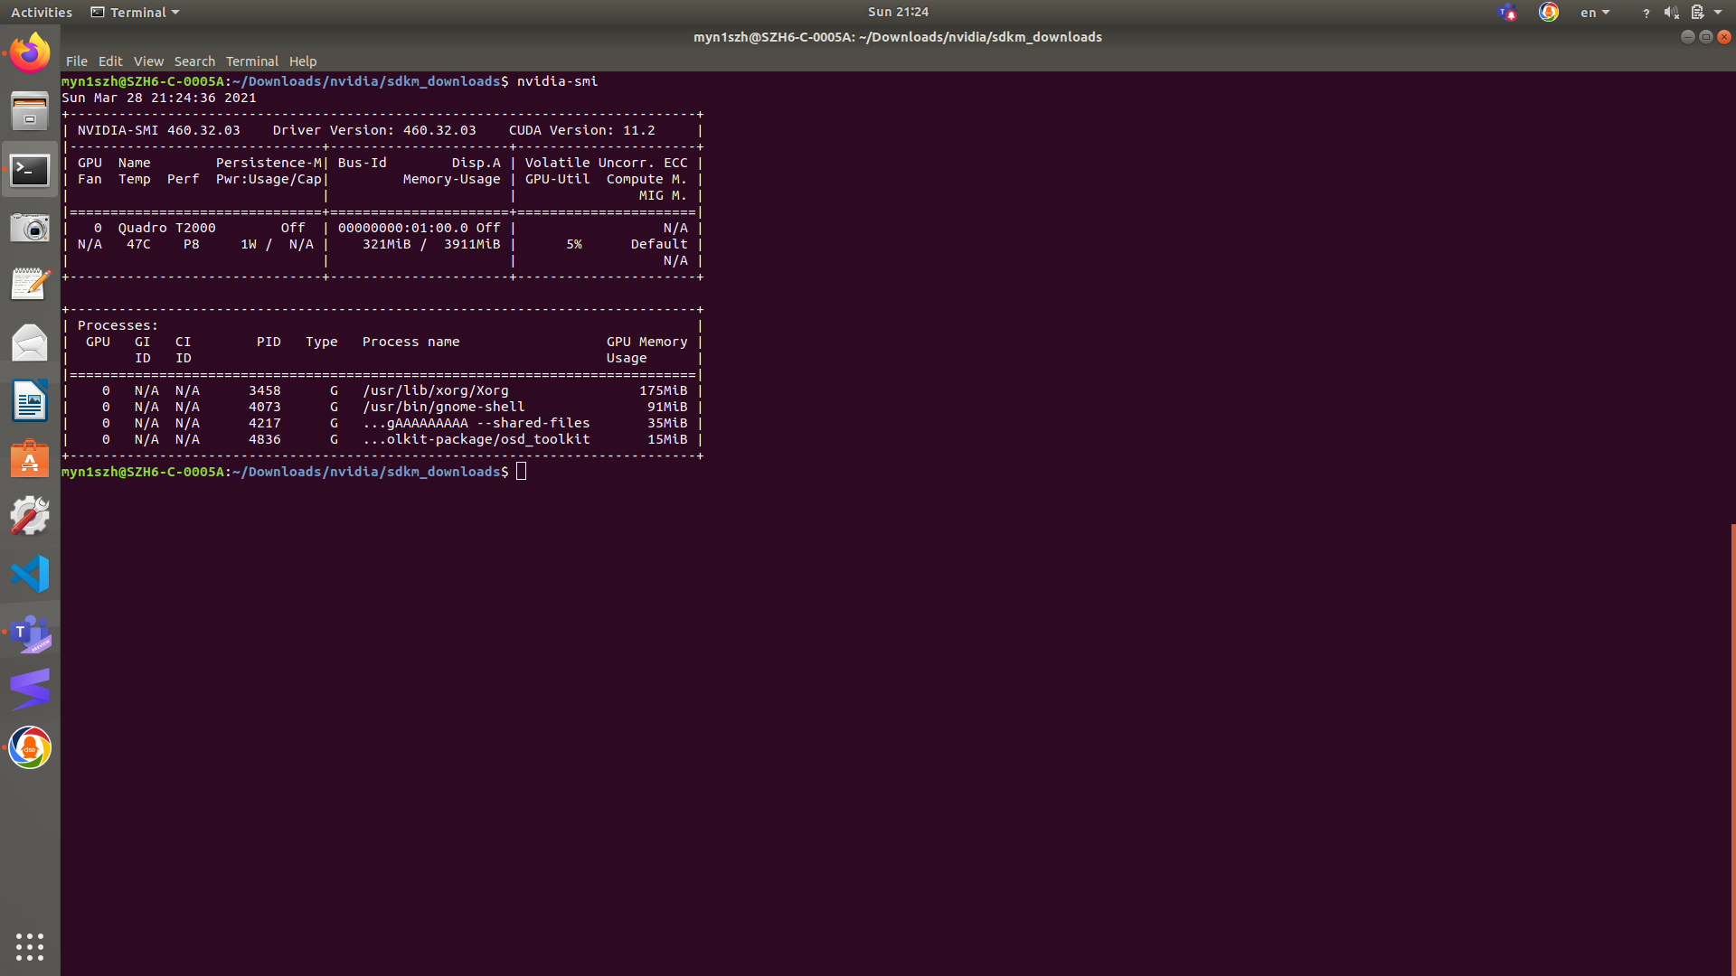Click the Activities button
Screen dimensions: 1736x976
(x=42, y=13)
